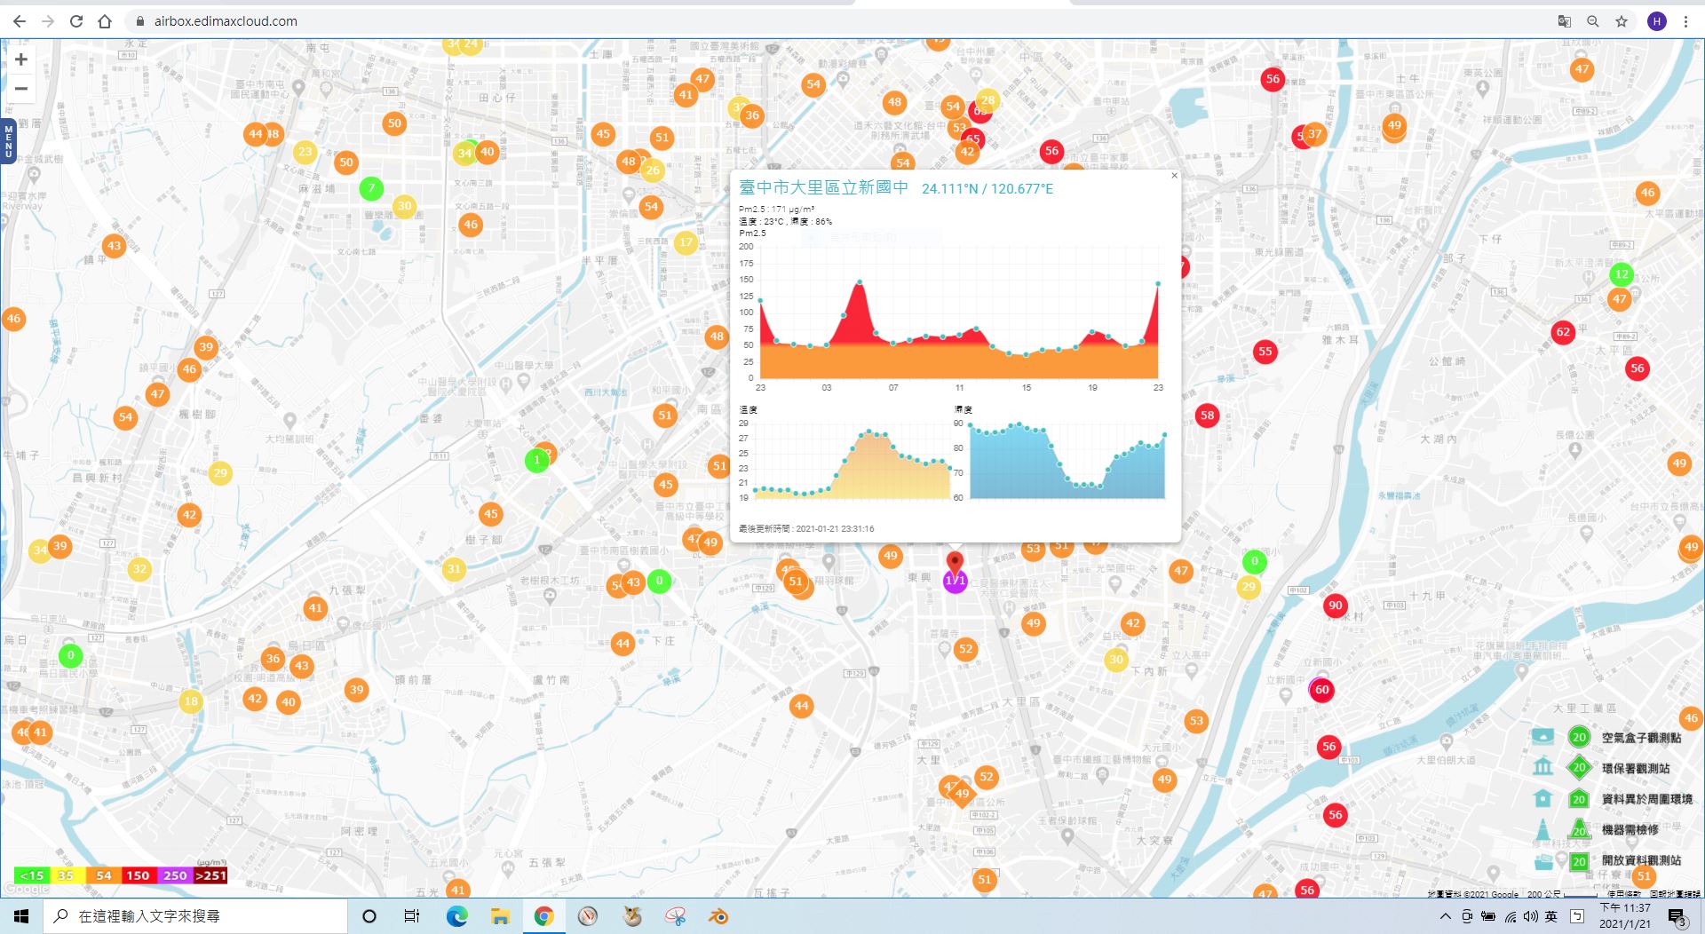Click the dark red >251 legend swatch
This screenshot has width=1705, height=934.
[x=210, y=875]
